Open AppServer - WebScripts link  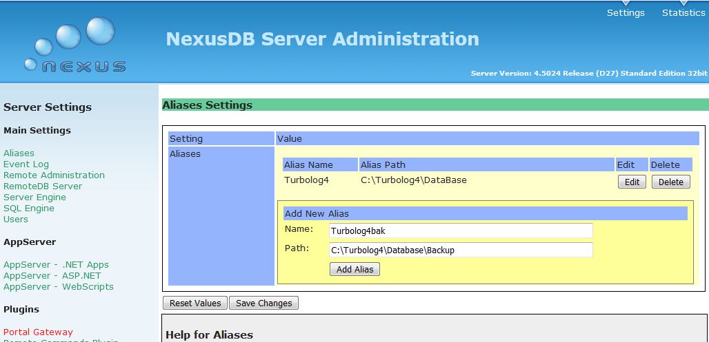[59, 286]
